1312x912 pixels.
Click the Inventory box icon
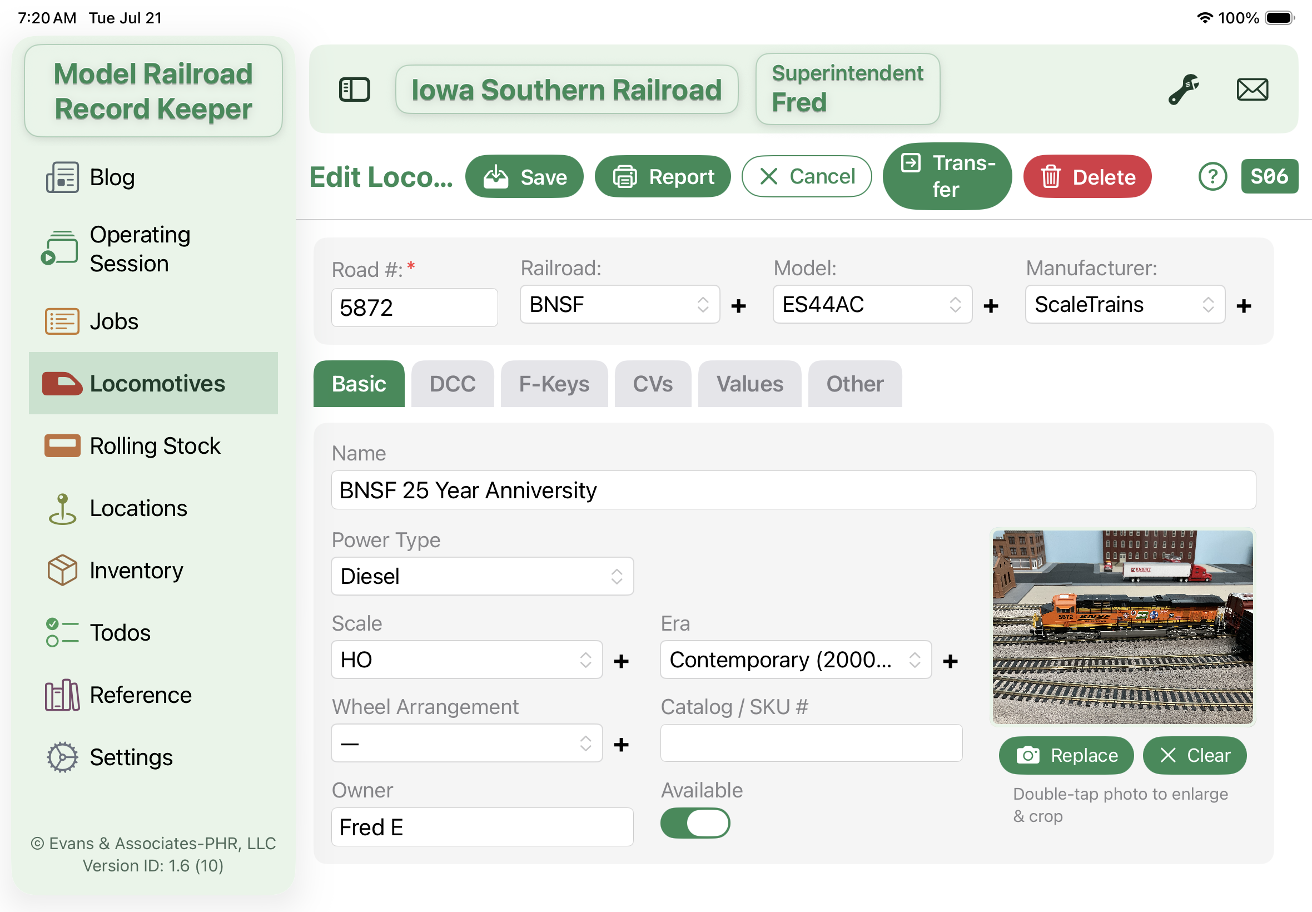[x=62, y=571]
